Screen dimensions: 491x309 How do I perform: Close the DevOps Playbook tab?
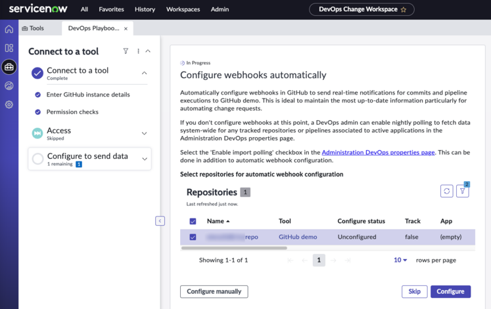click(x=126, y=28)
